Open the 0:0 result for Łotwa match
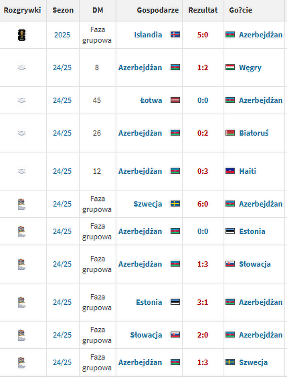This screenshot has width=287, height=377. (x=203, y=100)
